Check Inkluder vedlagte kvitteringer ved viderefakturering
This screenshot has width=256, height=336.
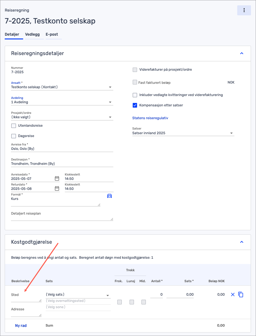135,95
